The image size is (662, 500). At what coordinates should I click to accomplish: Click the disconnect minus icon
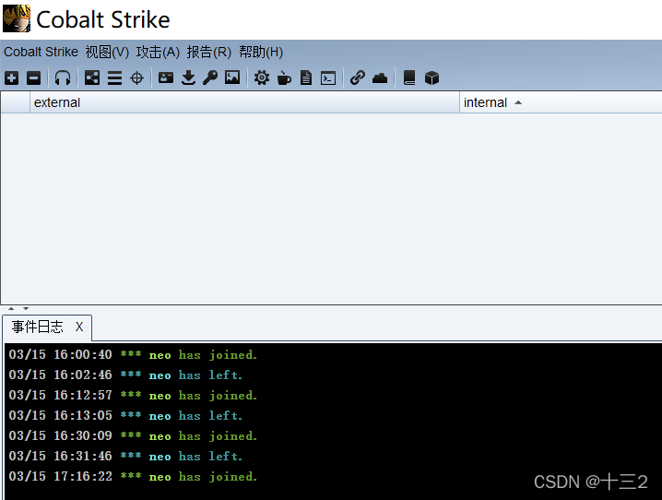[33, 78]
